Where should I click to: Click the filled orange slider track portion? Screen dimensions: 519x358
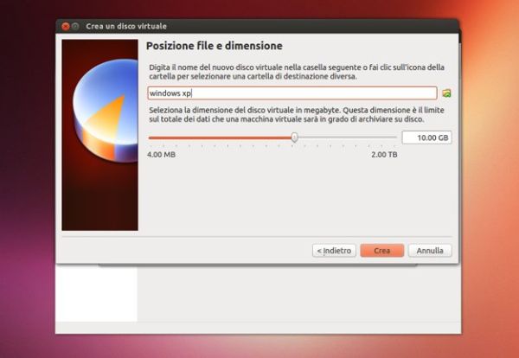point(221,137)
